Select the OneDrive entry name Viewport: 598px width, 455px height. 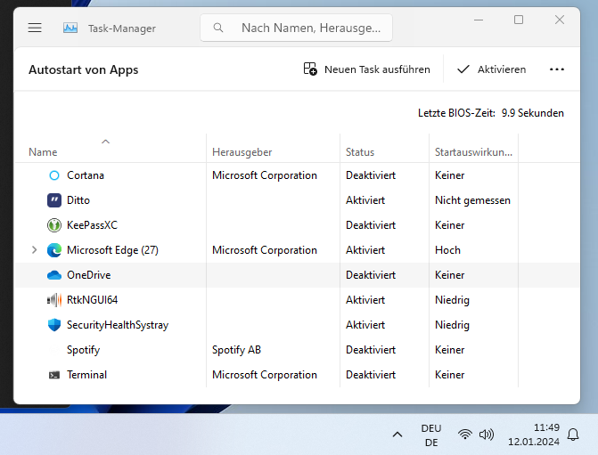(x=89, y=275)
